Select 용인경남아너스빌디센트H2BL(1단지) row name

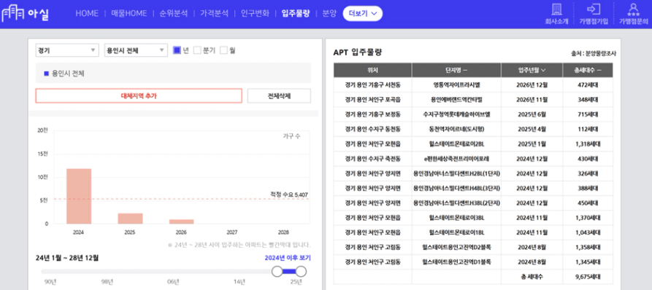[x=456, y=173]
